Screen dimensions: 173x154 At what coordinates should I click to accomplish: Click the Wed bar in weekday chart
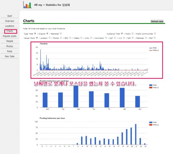(x=76, y=96)
